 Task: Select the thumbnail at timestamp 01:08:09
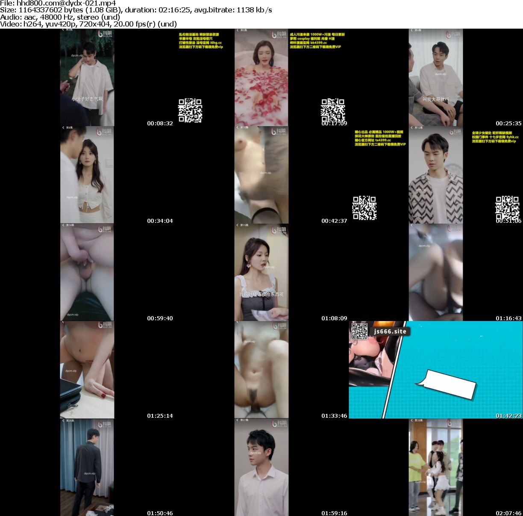coord(261,272)
